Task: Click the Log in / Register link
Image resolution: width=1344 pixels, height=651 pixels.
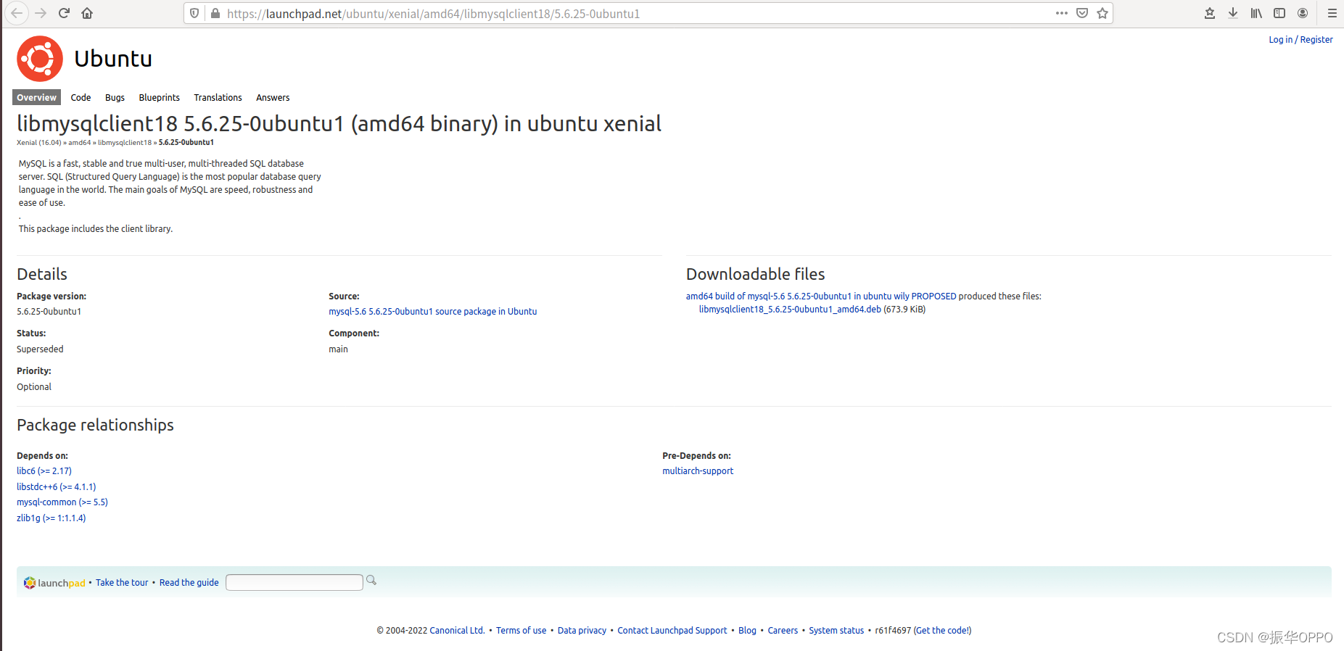Action: coord(1300,40)
